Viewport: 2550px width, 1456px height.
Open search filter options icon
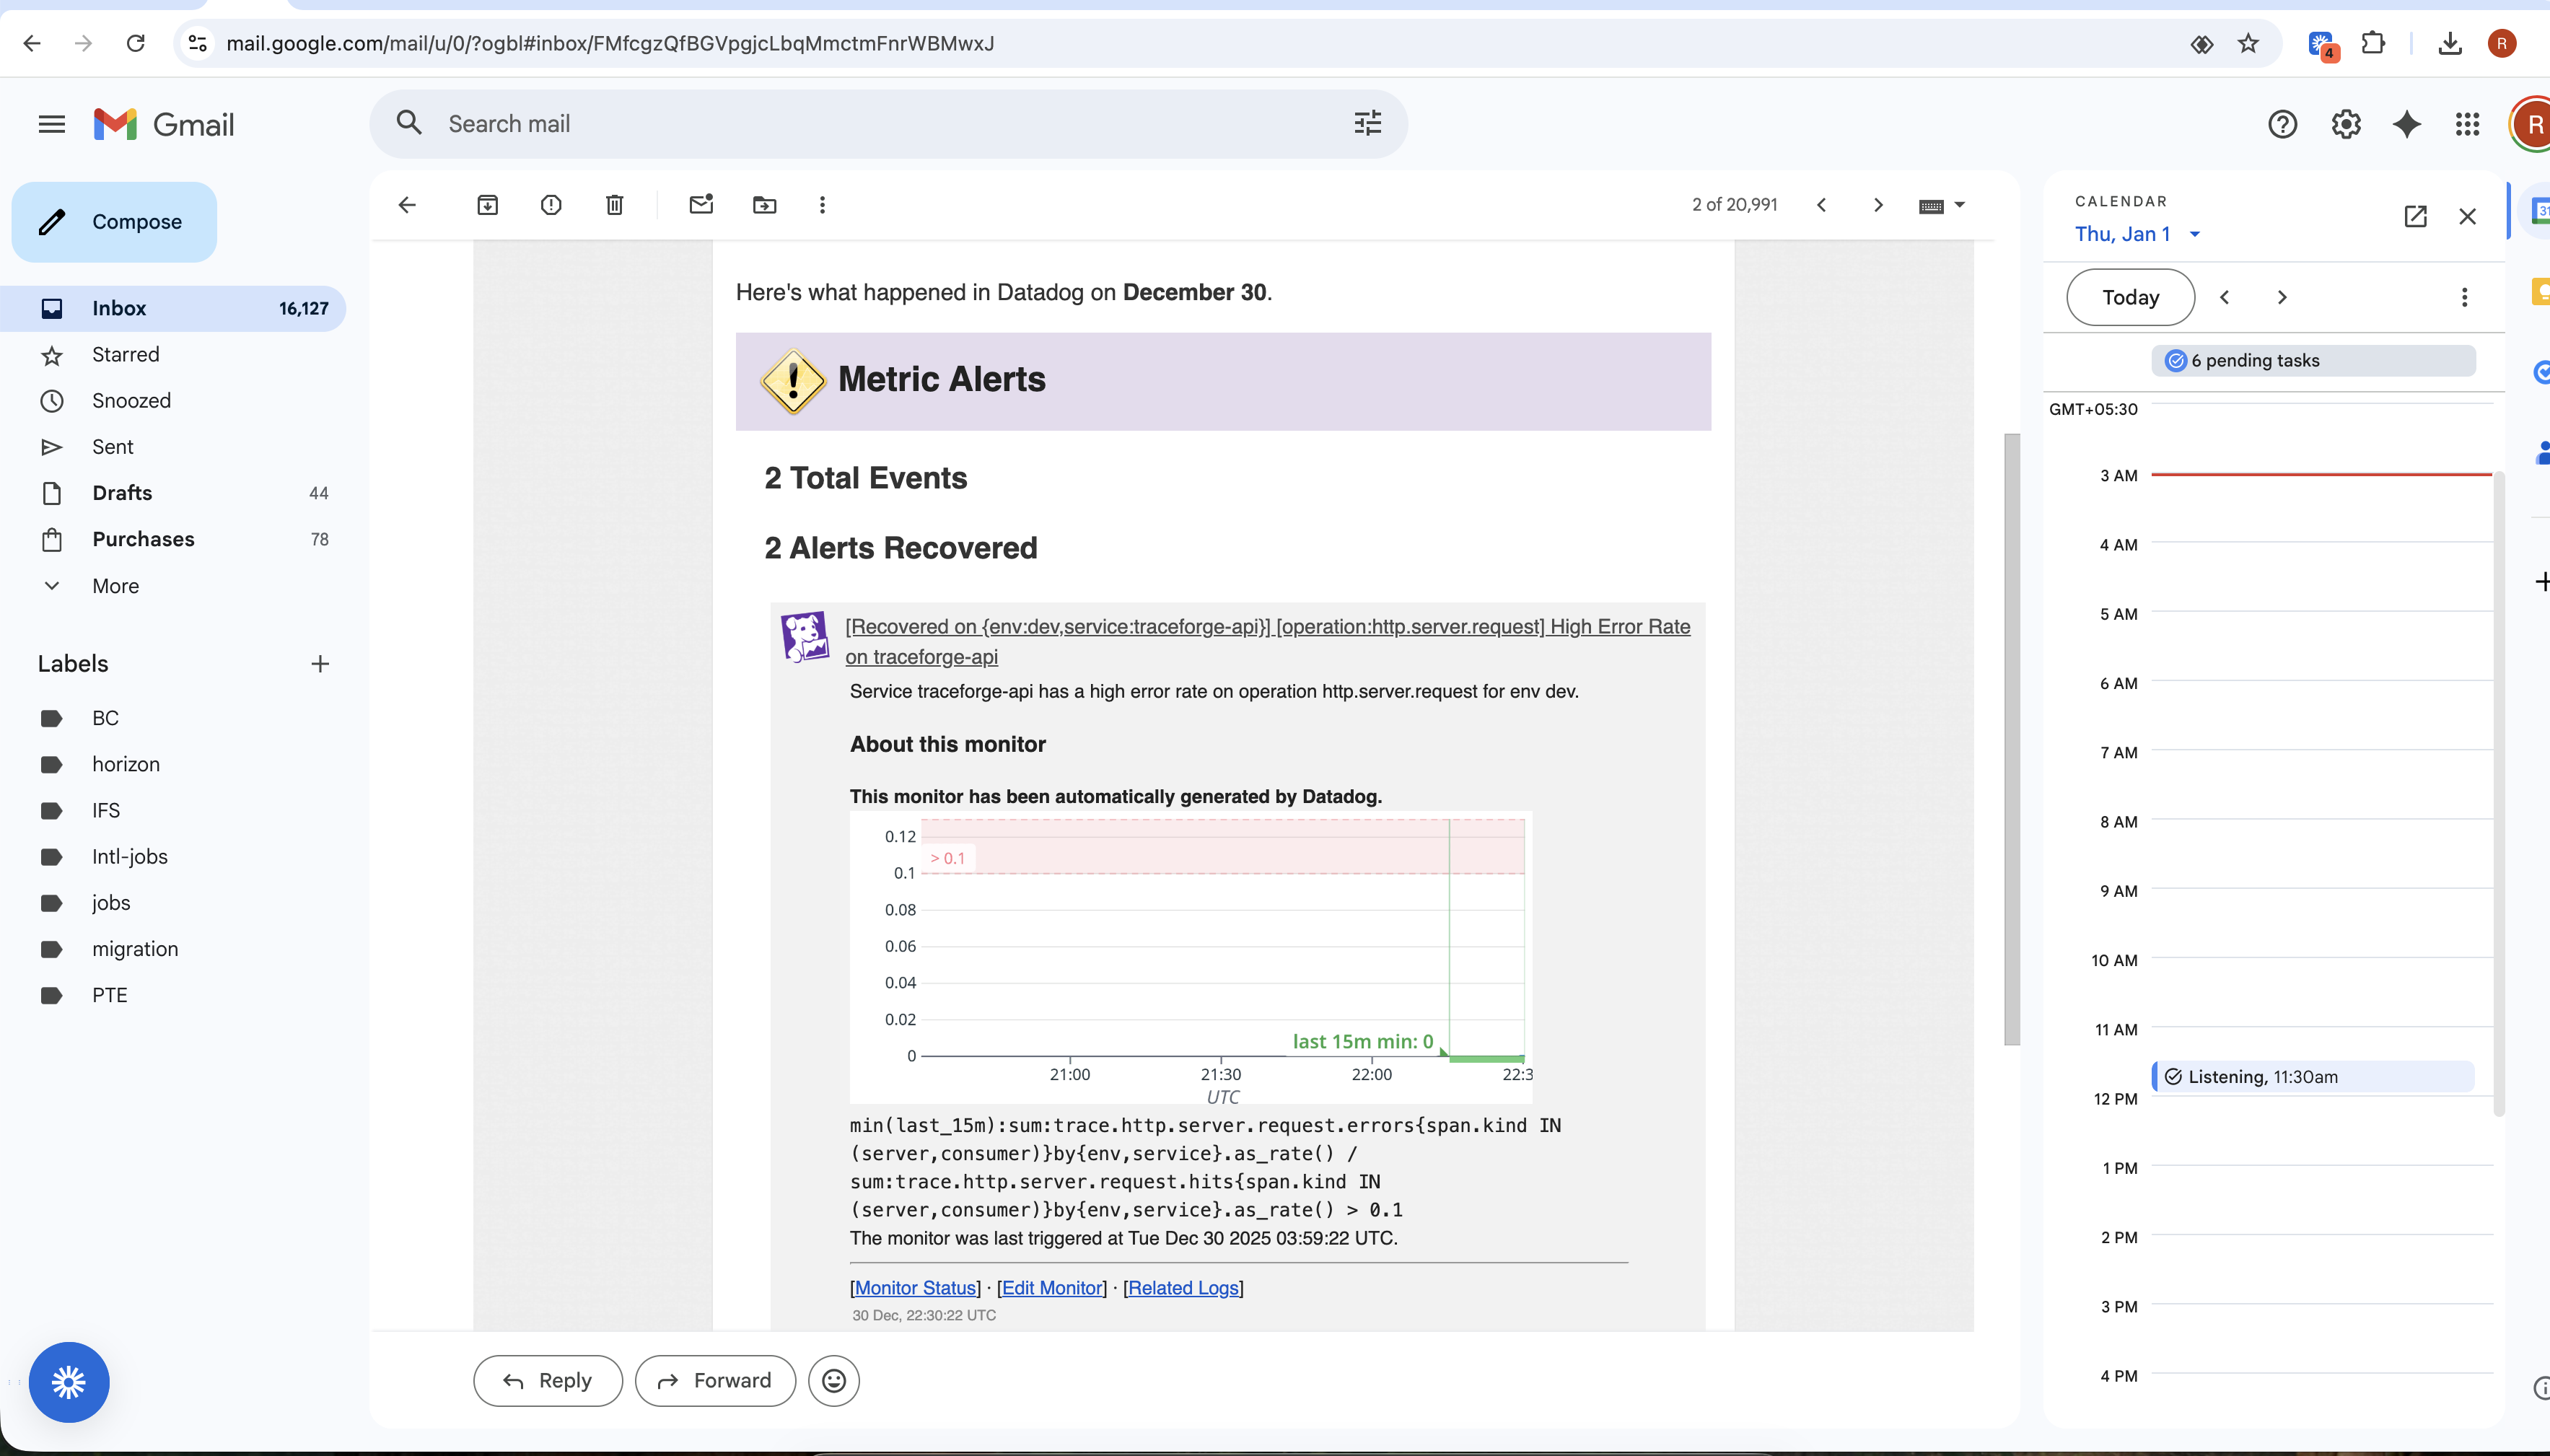tap(1367, 123)
